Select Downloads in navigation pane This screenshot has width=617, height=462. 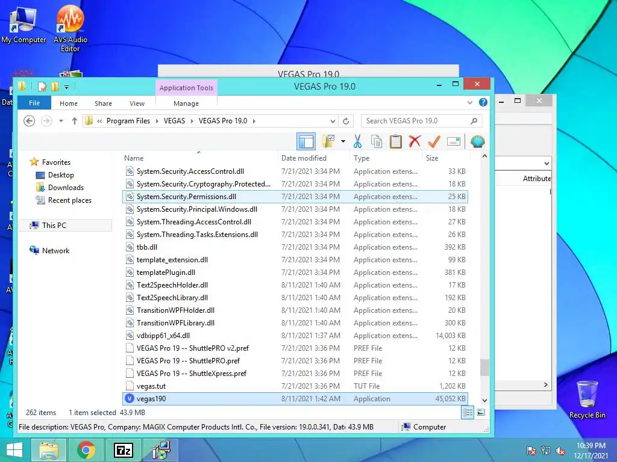tap(66, 188)
